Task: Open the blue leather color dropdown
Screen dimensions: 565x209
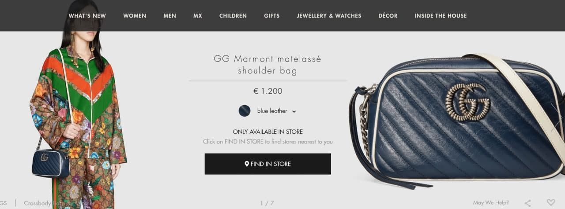Action: click(267, 111)
